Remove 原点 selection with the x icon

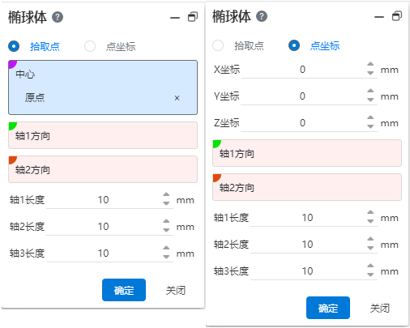(x=177, y=98)
